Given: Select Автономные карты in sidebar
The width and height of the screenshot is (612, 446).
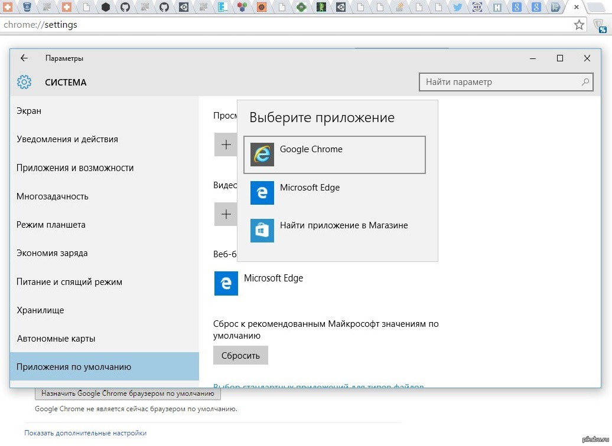Looking at the screenshot, I should (104, 339).
